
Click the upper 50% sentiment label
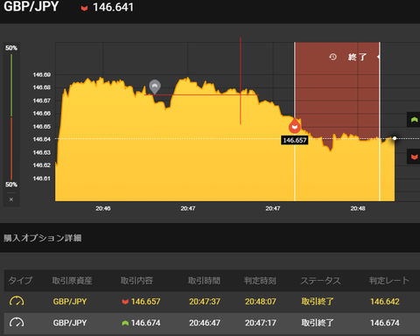coord(11,48)
